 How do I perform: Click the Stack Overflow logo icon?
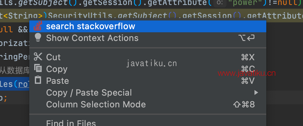coord(38,26)
